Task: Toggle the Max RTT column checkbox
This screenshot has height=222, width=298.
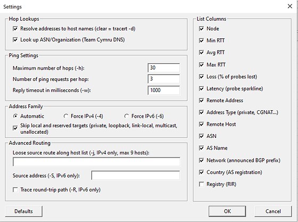Action: 201,65
